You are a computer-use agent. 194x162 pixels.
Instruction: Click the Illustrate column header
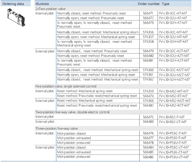(x=42, y=4)
